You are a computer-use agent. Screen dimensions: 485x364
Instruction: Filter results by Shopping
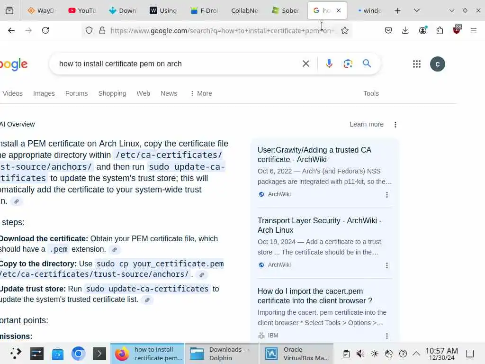point(112,93)
